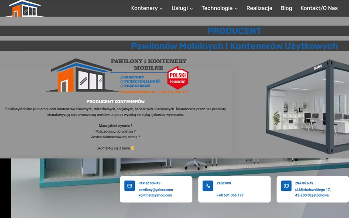This screenshot has height=218, width=349.
Task: Go to the Realizacje page
Action: tap(259, 8)
